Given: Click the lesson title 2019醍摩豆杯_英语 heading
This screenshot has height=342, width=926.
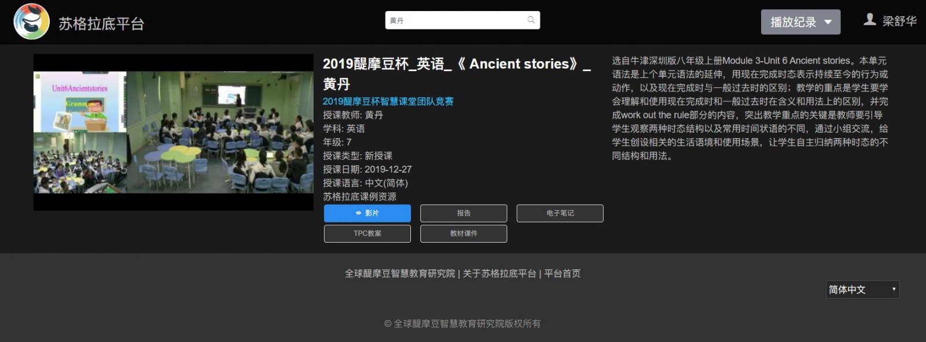Looking at the screenshot, I should click(457, 74).
